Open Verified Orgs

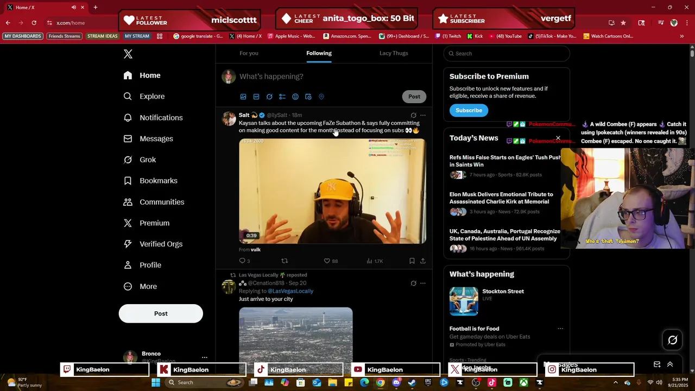point(154,244)
